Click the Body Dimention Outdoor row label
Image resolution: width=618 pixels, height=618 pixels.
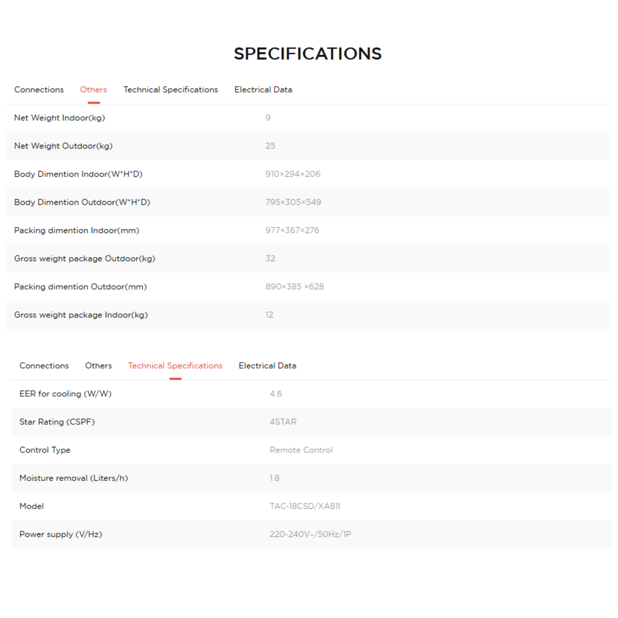82,202
